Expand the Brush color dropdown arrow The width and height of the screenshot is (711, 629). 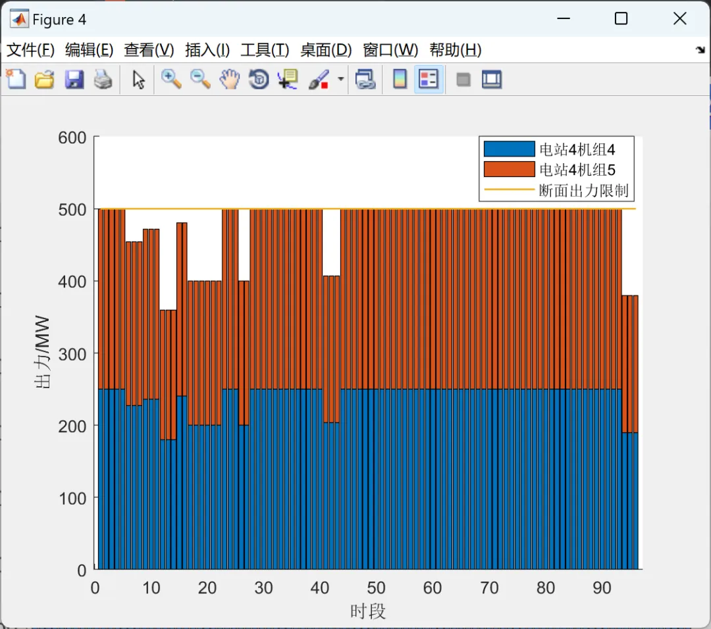(340, 80)
